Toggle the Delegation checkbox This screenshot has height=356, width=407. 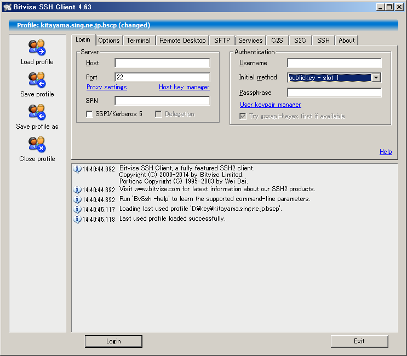click(158, 114)
